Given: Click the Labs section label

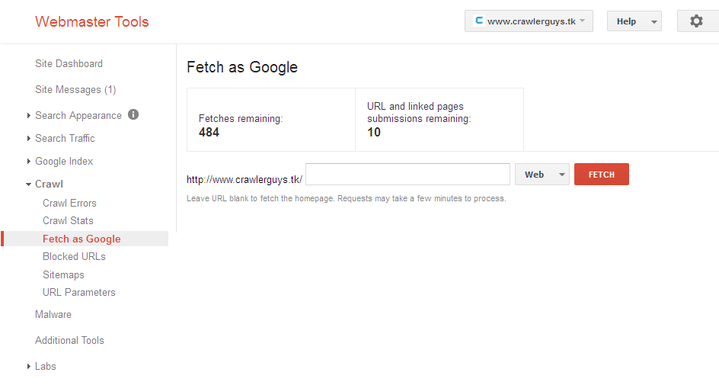Looking at the screenshot, I should click(x=46, y=366).
